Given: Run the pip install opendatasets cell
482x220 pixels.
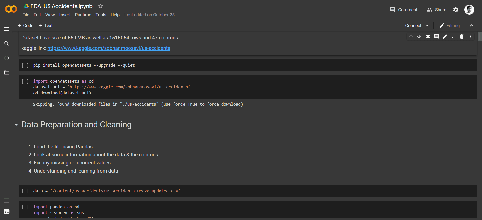Looking at the screenshot, I should pos(25,65).
